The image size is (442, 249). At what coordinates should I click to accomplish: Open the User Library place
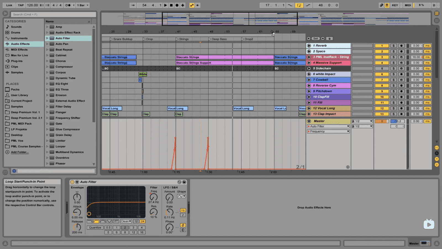coord(19,95)
